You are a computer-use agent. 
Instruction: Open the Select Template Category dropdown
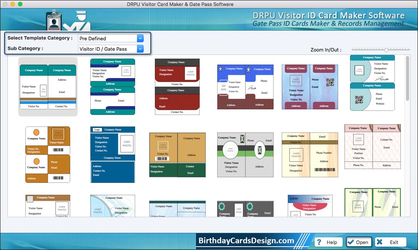(x=140, y=38)
